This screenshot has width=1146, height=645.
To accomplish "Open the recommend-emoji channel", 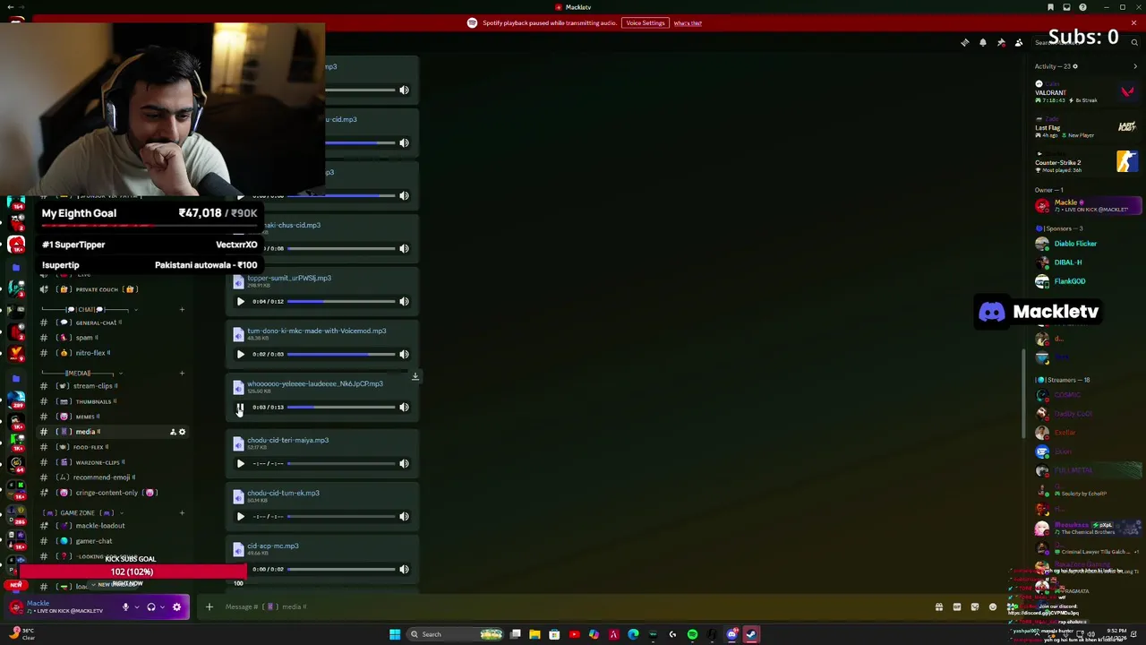I will tap(112, 477).
